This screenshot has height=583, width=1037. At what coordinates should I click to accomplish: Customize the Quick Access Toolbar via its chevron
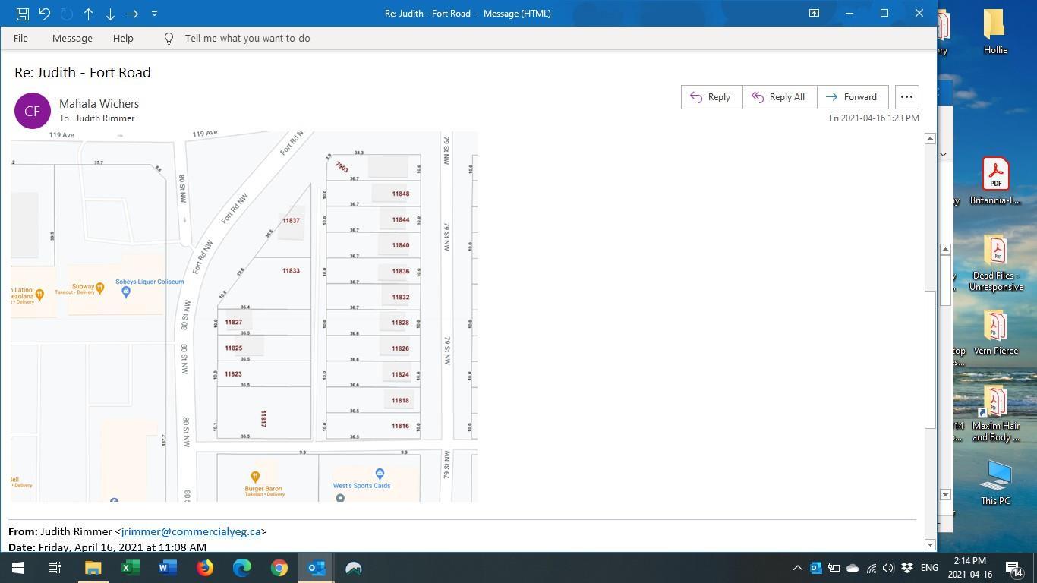coord(154,13)
